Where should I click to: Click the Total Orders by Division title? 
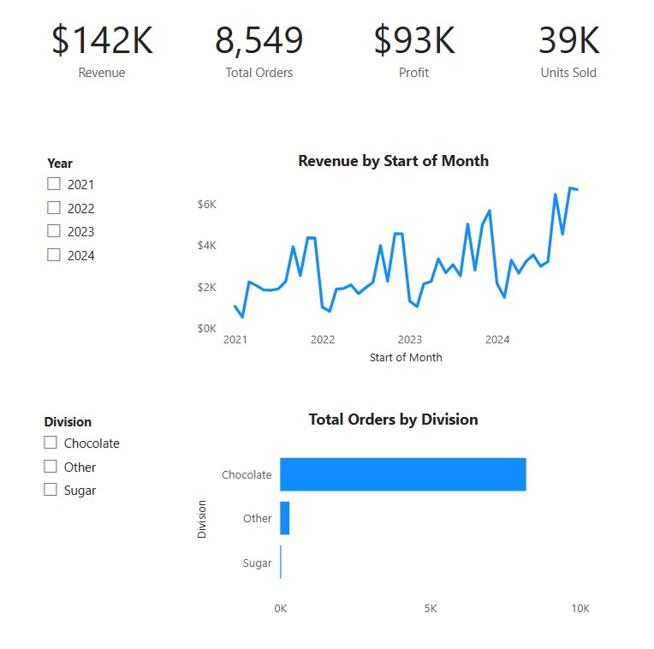click(x=393, y=420)
